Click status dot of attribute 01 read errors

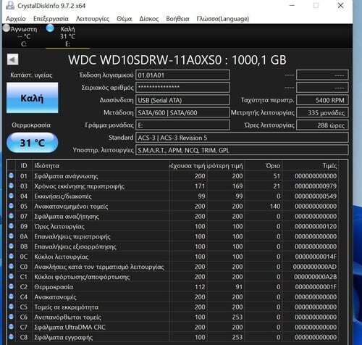click(x=11, y=175)
